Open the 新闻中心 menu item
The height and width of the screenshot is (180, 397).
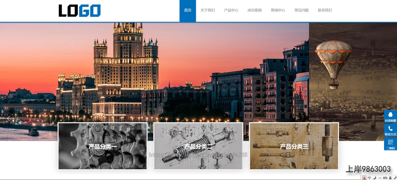tap(278, 11)
